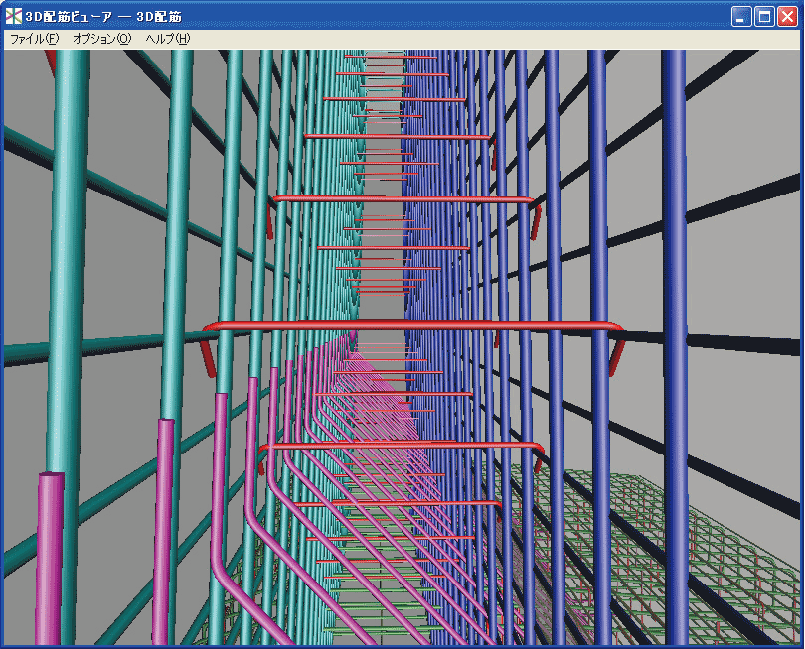Screen dimensions: 805x649
Task: Click the 3D配筋ビューア title bar text
Action: [103, 17]
